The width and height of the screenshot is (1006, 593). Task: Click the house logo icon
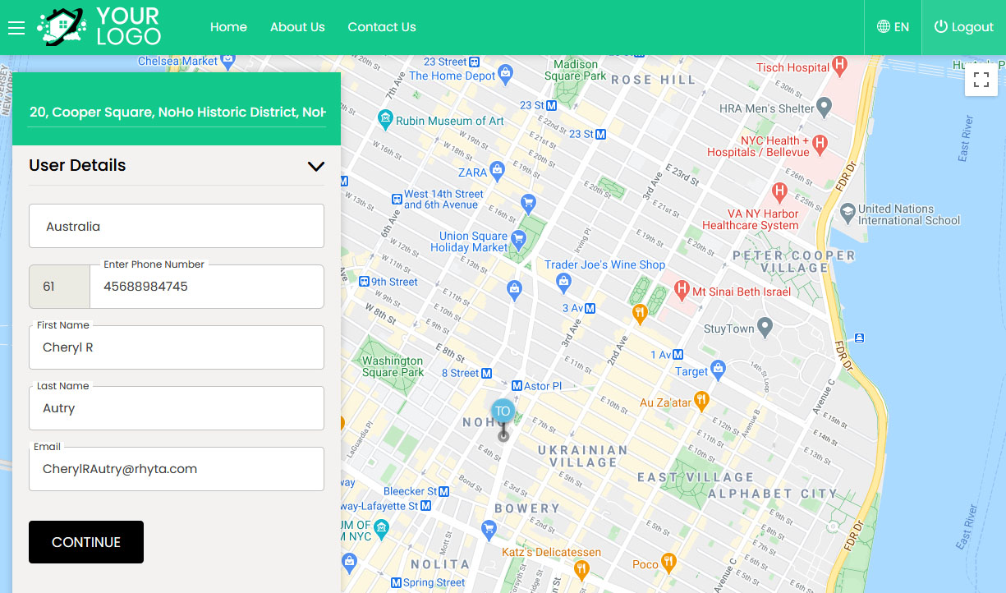tap(62, 26)
